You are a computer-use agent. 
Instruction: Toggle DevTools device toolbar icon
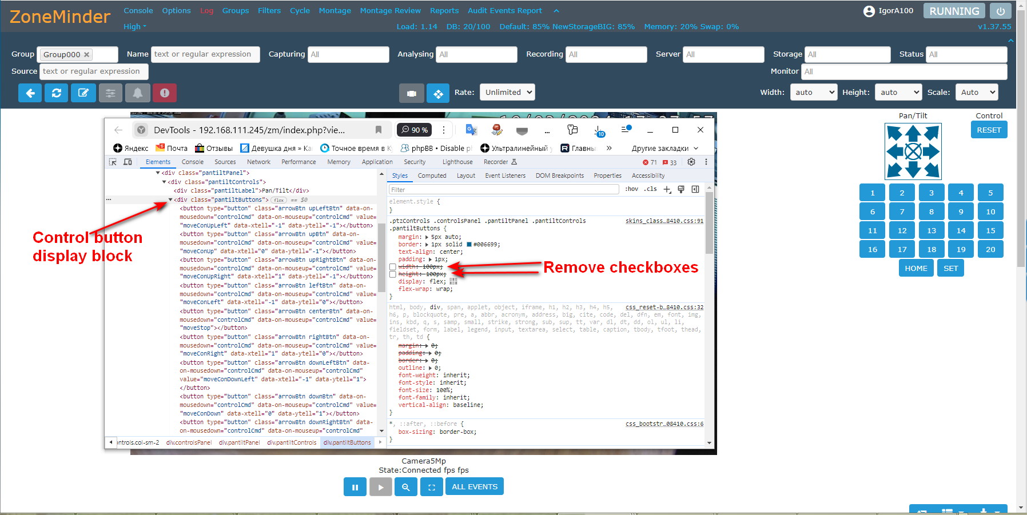[x=128, y=162]
